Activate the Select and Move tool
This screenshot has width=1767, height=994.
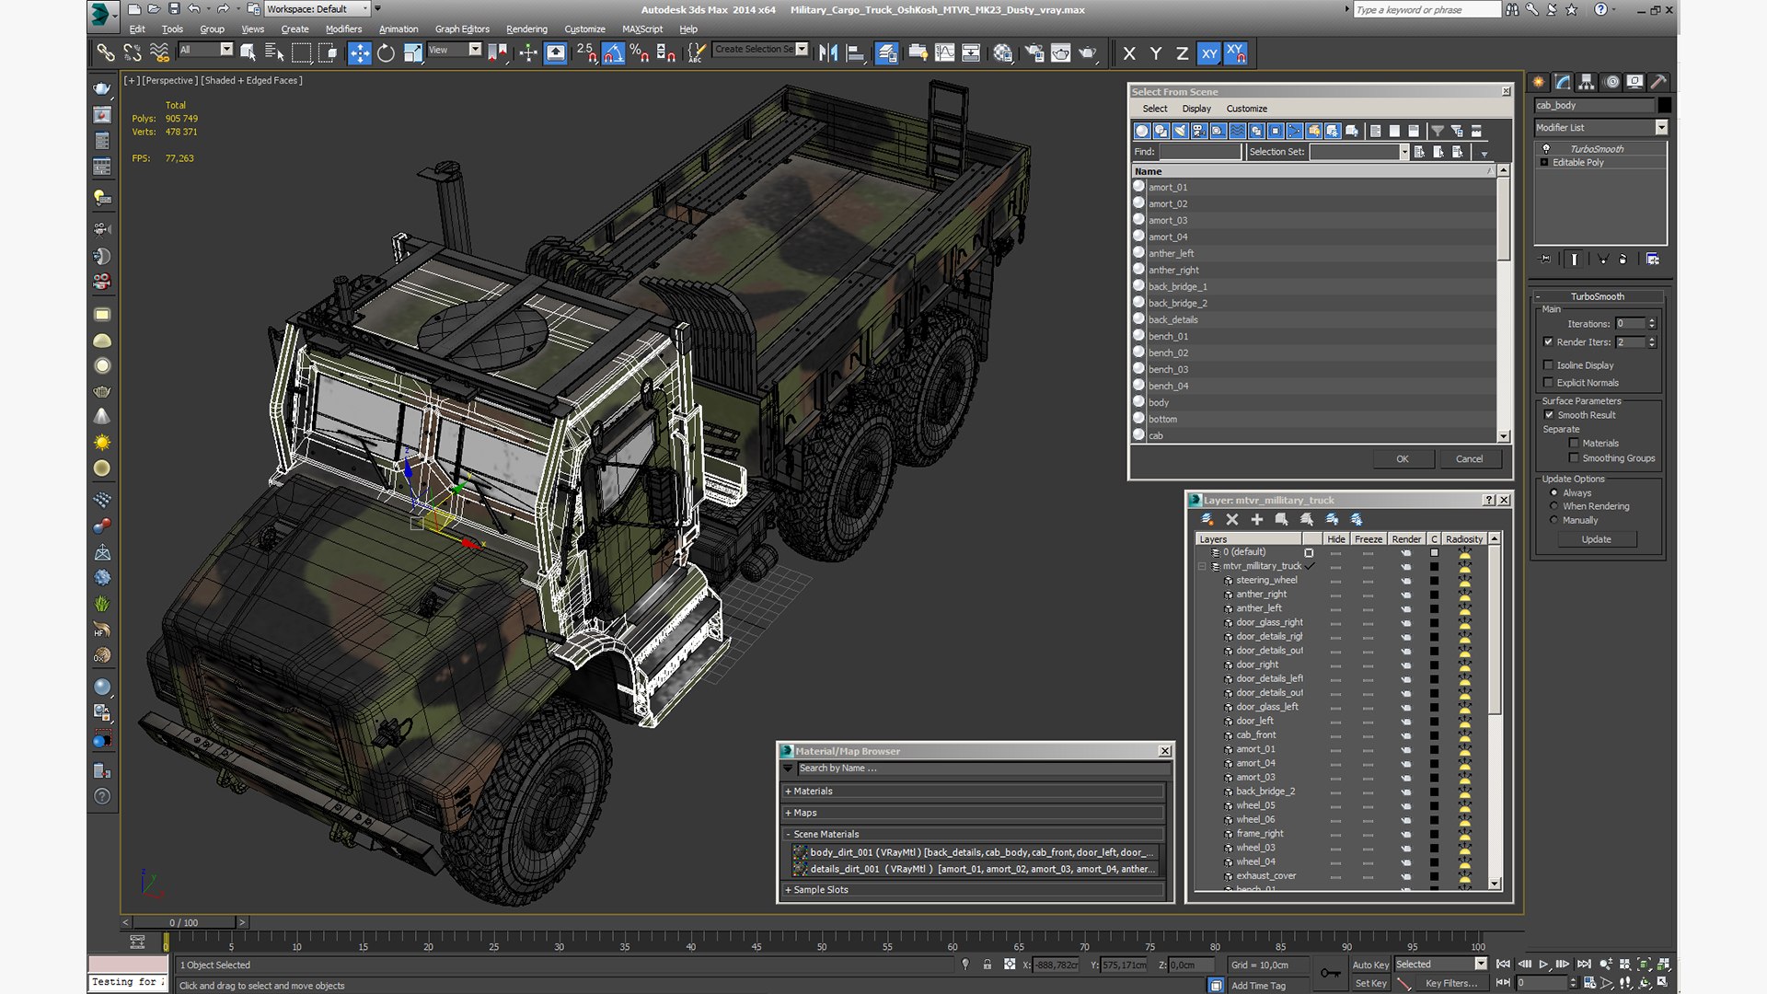(x=359, y=53)
